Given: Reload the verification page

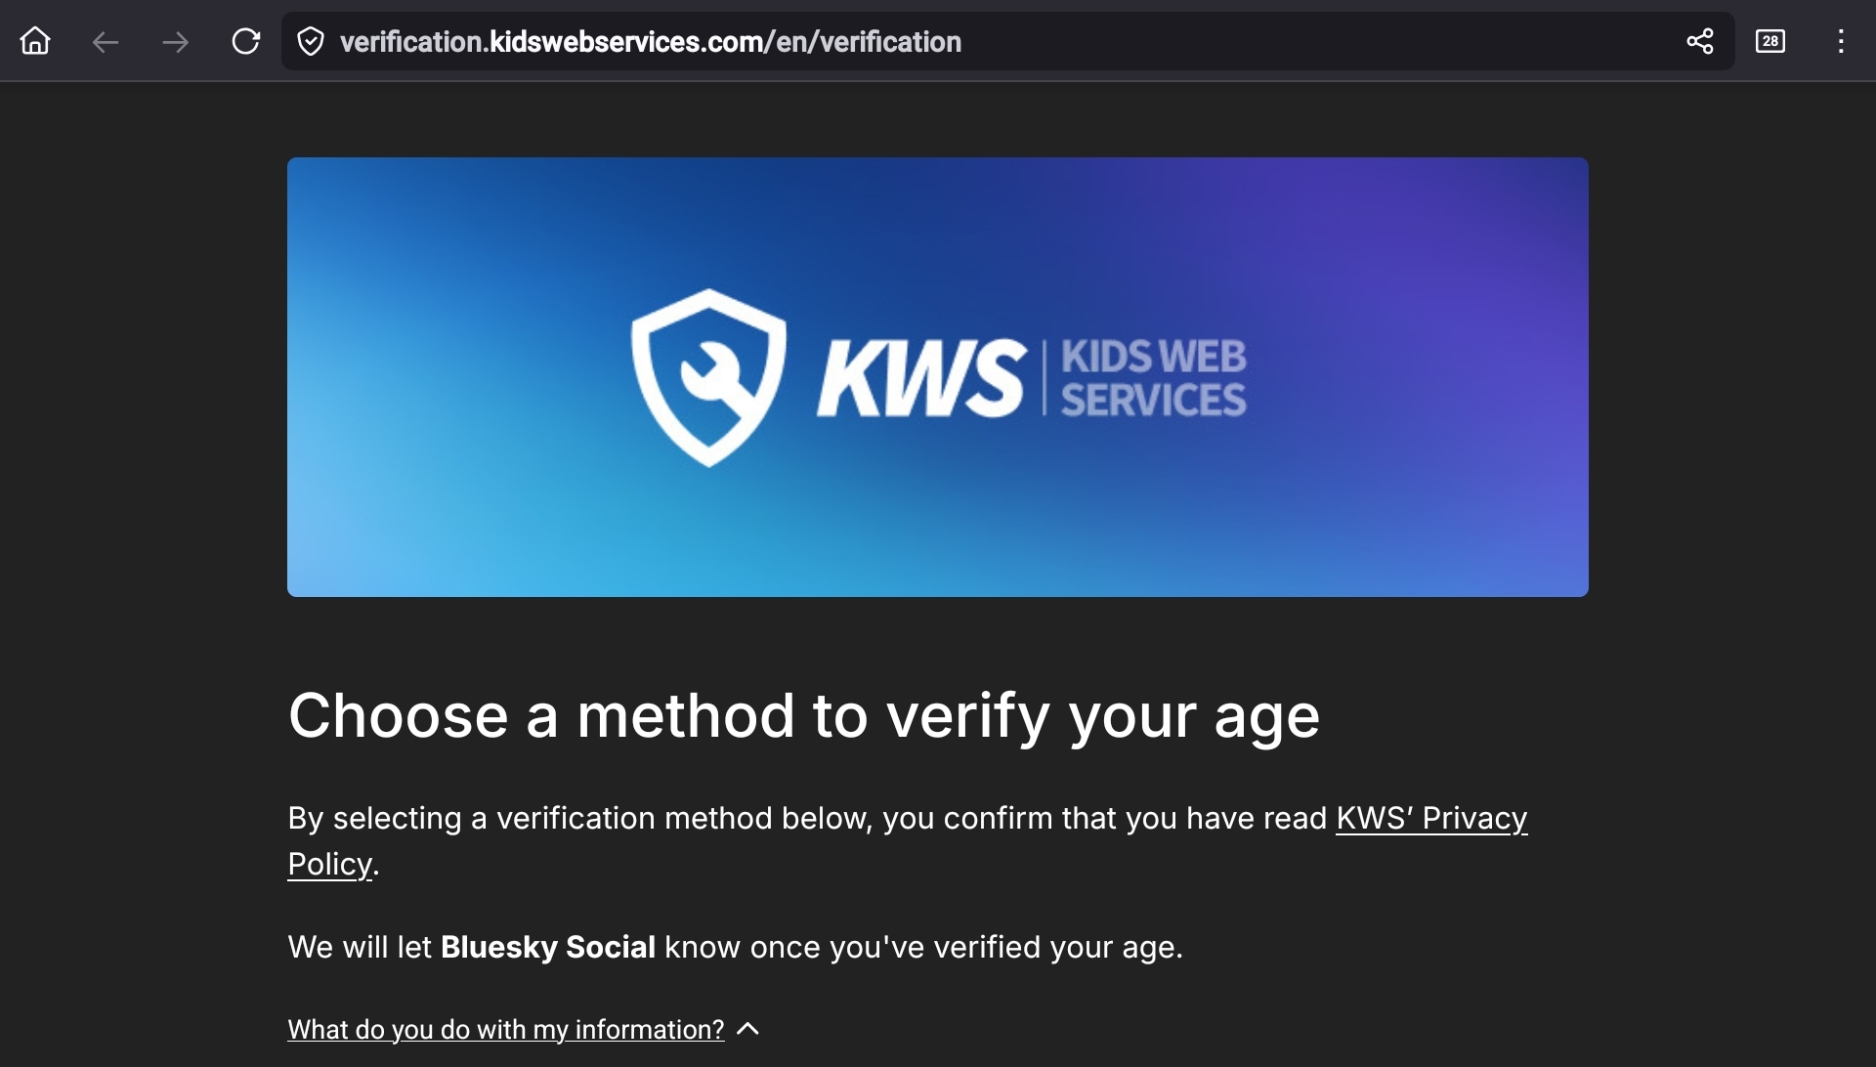Looking at the screenshot, I should [x=246, y=41].
